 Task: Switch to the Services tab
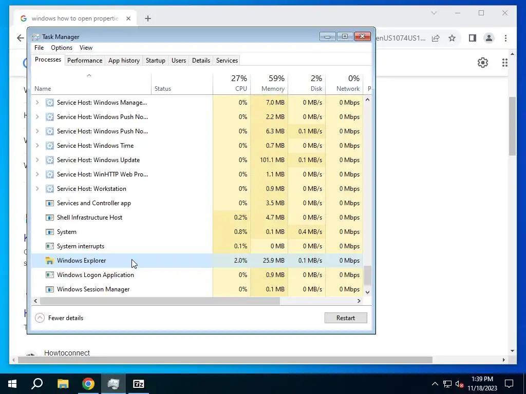pyautogui.click(x=227, y=61)
